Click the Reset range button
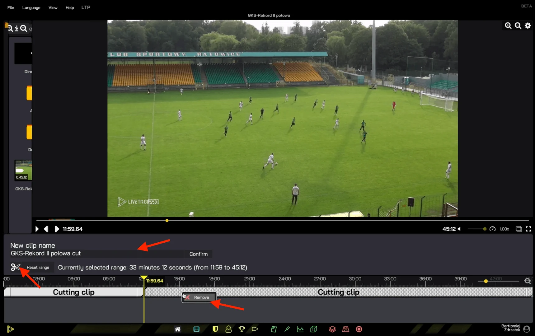The height and width of the screenshot is (336, 535). click(x=38, y=267)
